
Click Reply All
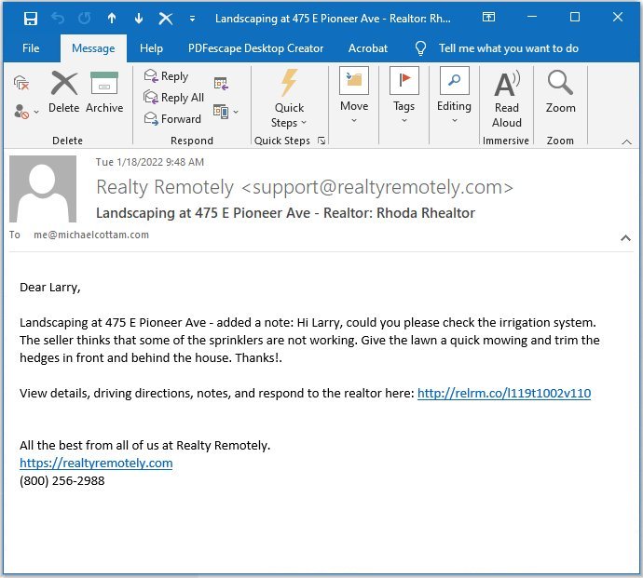174,98
